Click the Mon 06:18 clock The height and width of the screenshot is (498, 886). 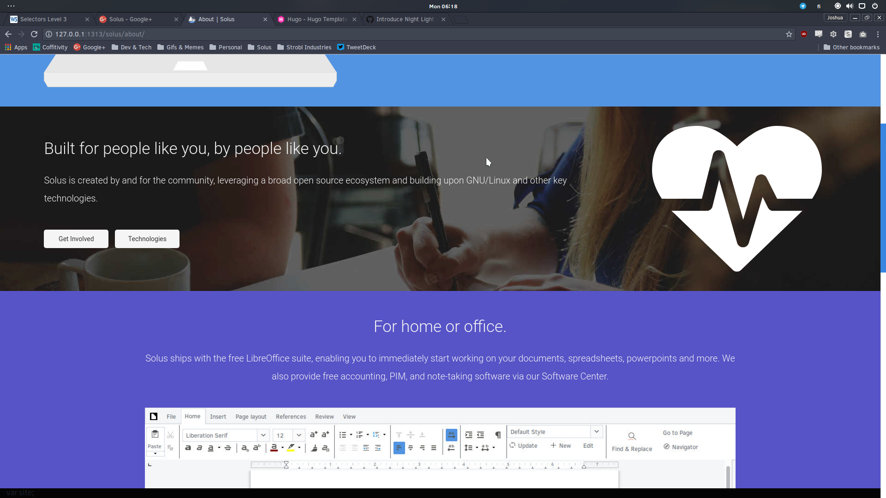(443, 6)
